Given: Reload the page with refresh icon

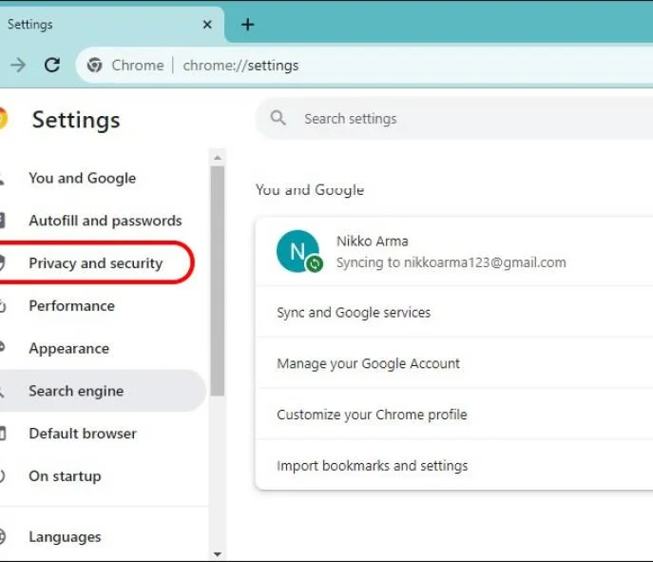Looking at the screenshot, I should (52, 65).
